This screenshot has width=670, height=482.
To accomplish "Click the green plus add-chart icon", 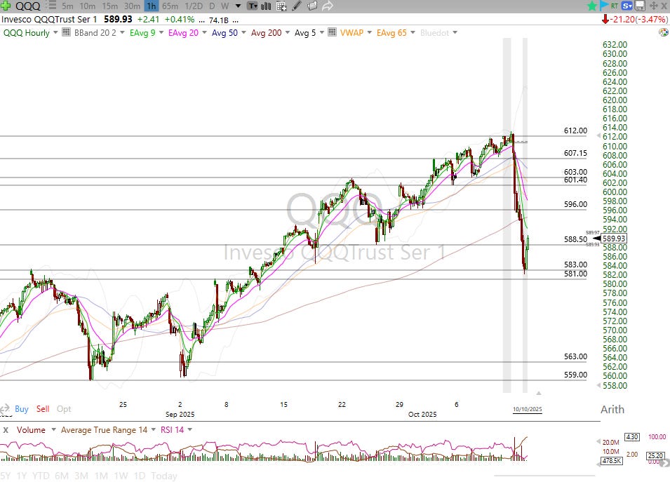I will tap(6, 6).
